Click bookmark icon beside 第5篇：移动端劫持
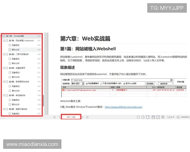This screenshot has height=152, width=190. point(7,95)
